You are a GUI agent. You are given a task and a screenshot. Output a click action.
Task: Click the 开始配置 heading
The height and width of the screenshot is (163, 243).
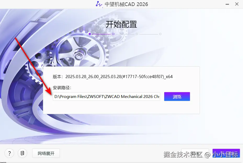click(x=121, y=25)
